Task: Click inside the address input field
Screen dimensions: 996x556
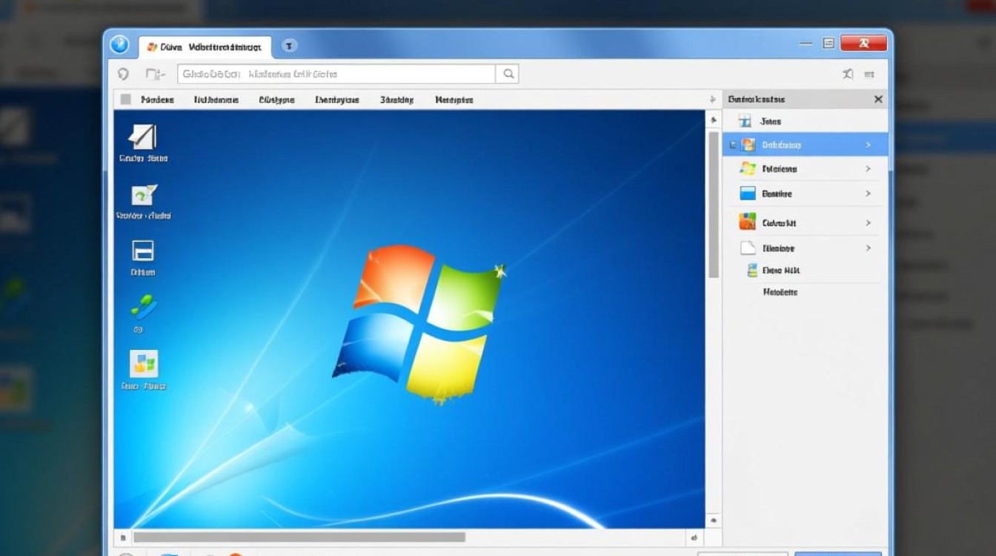Action: 336,74
